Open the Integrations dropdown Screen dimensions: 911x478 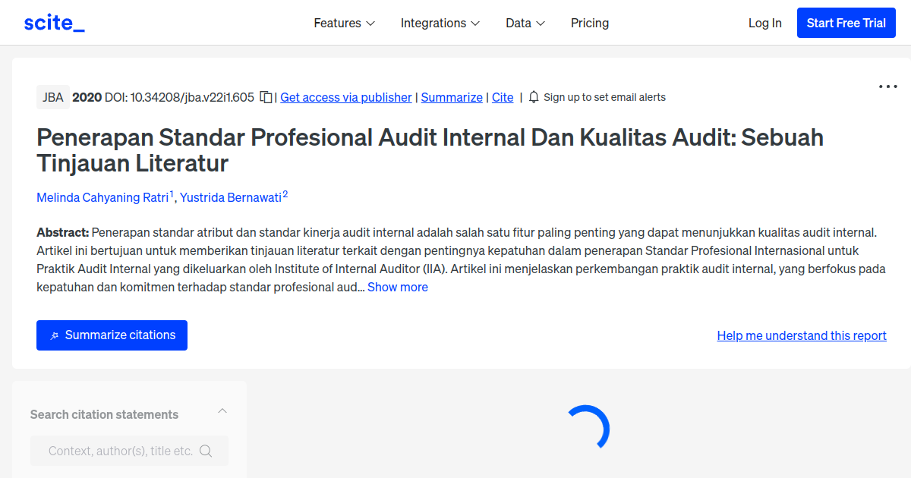pos(440,23)
